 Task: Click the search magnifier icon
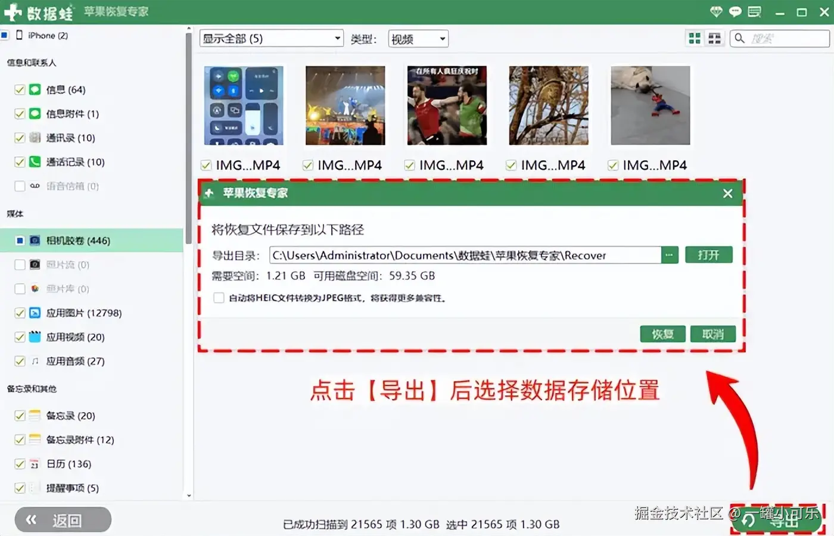739,38
